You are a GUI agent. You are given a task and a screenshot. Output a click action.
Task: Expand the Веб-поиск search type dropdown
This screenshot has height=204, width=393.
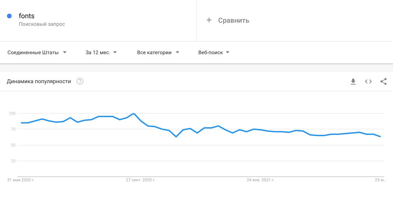point(214,52)
